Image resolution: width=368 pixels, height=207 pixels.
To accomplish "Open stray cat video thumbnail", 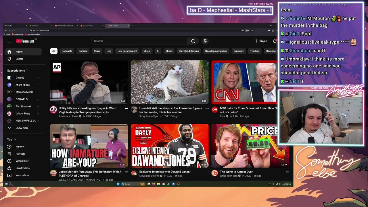I will tap(170, 82).
